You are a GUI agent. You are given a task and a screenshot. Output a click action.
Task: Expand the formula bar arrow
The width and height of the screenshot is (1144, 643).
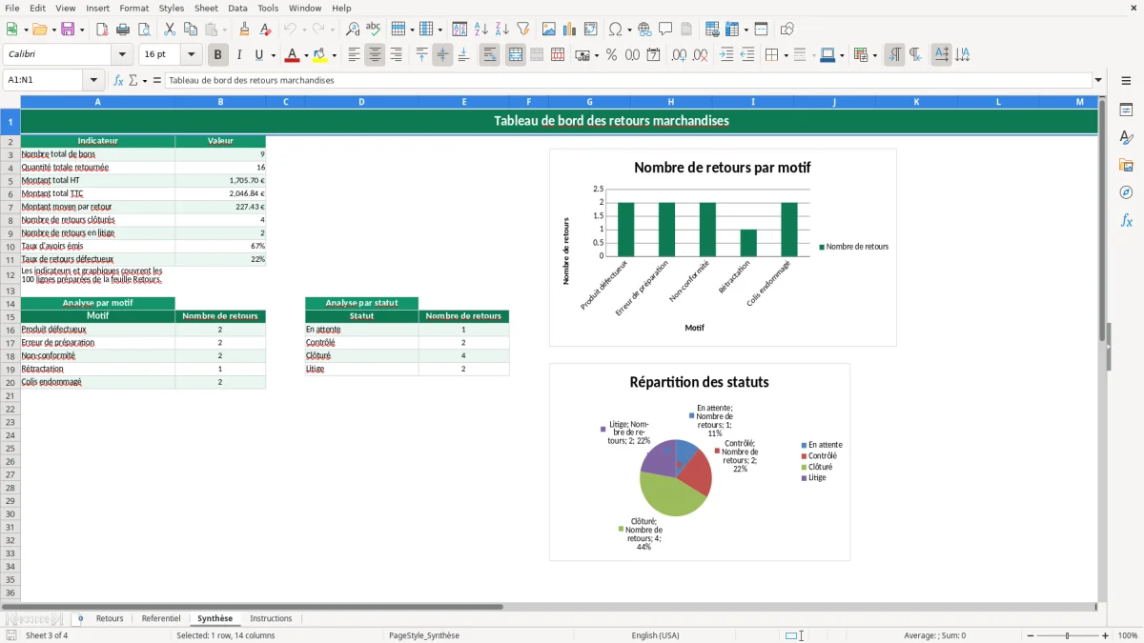(1099, 81)
